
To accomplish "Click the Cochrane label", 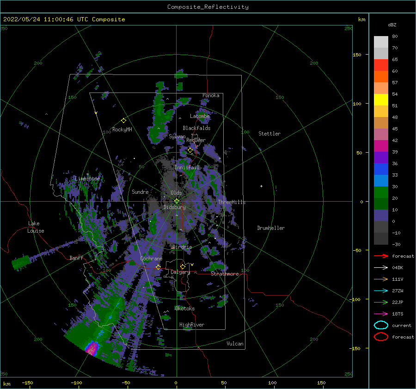I will [x=151, y=259].
